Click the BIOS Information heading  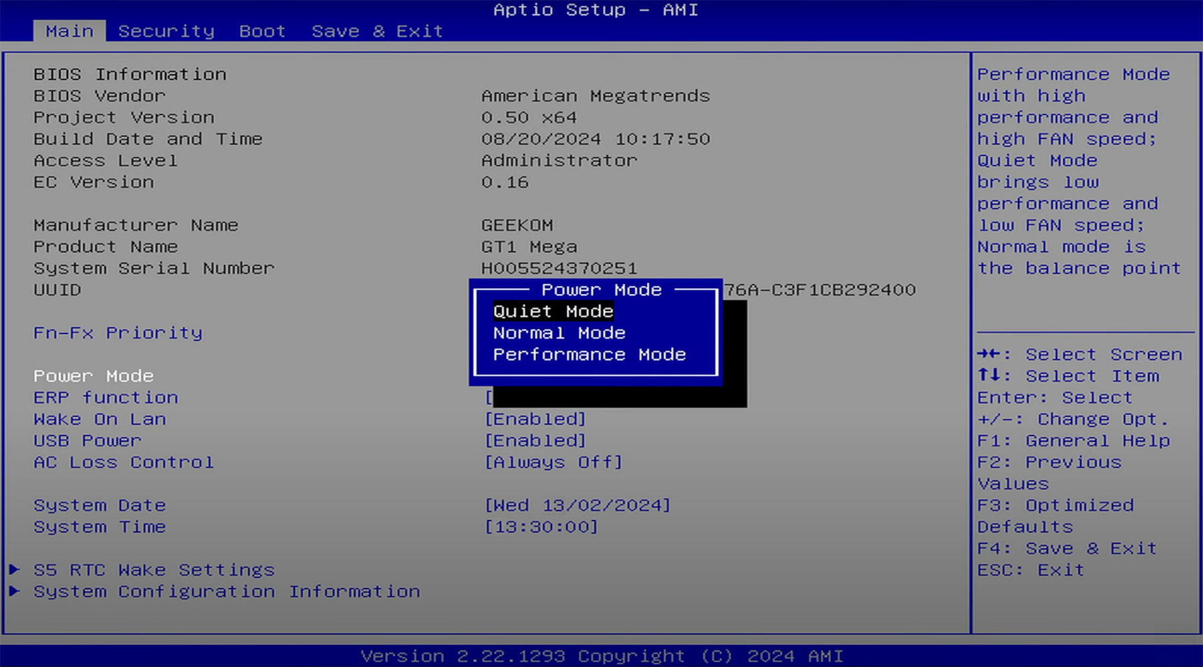[130, 74]
